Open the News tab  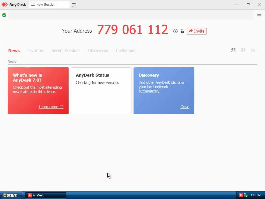coord(14,51)
